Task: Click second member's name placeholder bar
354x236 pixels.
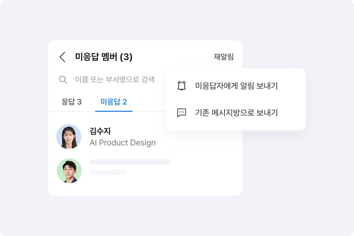Action: [x=130, y=162]
